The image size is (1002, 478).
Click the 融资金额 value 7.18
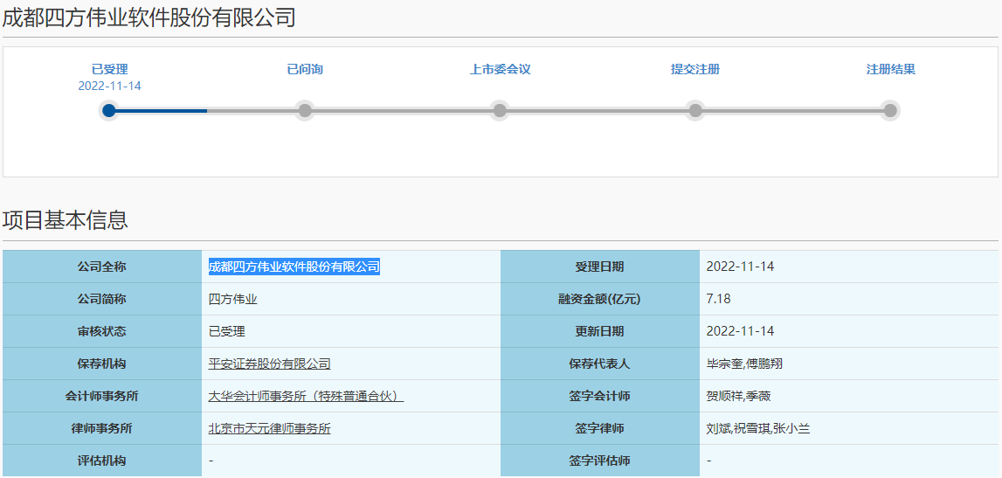pos(718,299)
